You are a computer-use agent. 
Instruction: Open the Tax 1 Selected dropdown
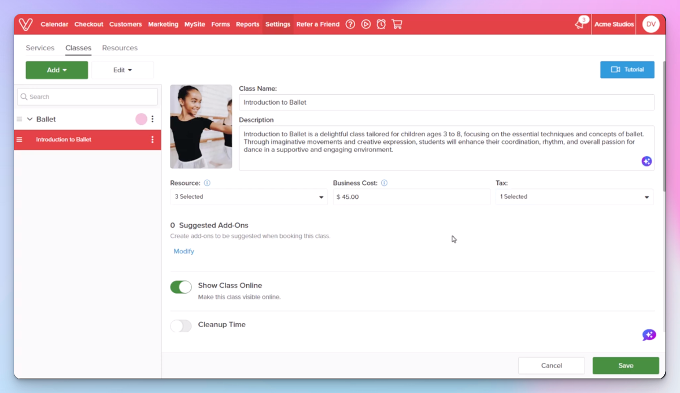[x=575, y=196]
